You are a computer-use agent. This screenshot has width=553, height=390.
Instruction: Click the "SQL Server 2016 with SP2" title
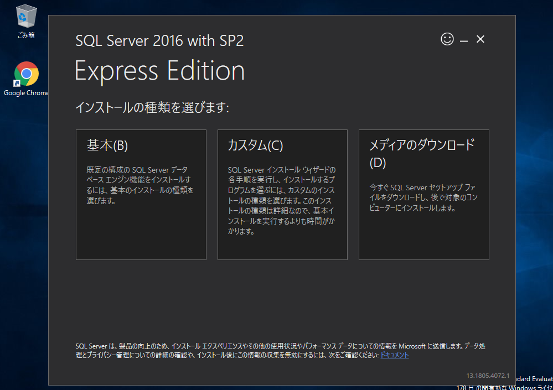tap(159, 41)
